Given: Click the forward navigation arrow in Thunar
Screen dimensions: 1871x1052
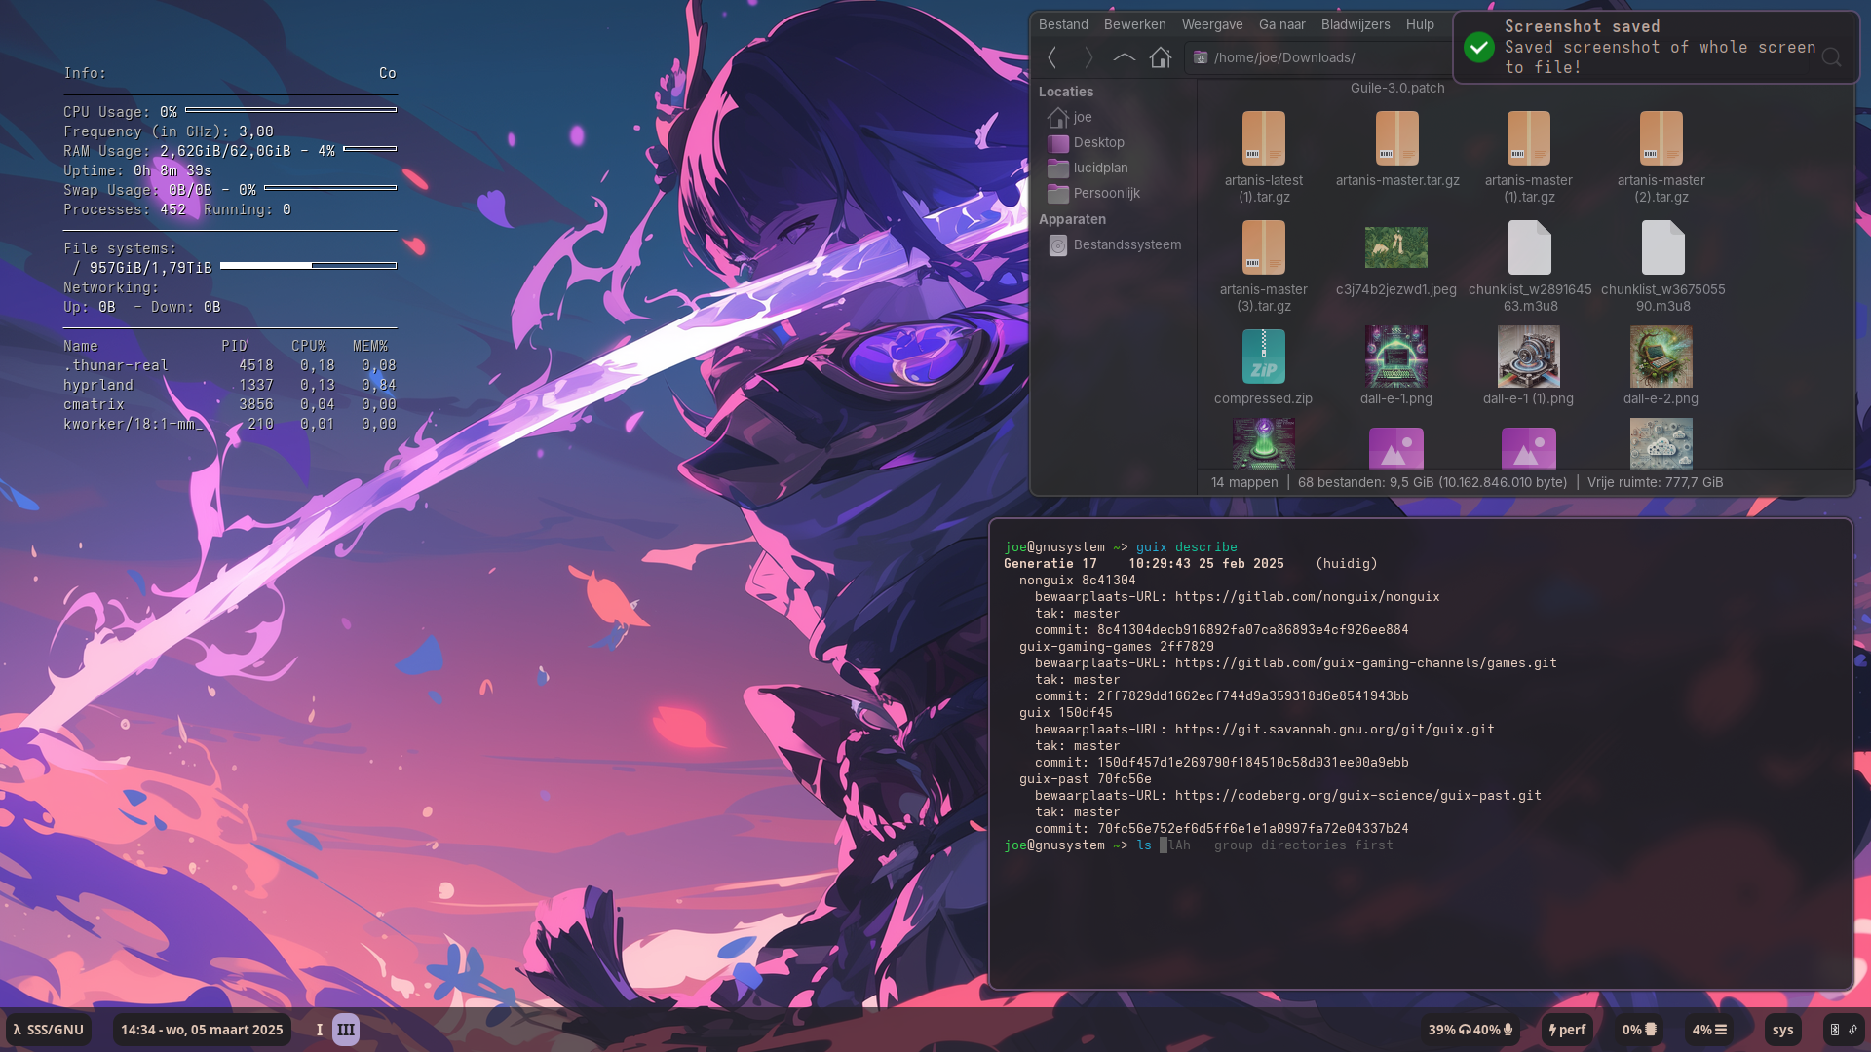Looking at the screenshot, I should point(1088,57).
